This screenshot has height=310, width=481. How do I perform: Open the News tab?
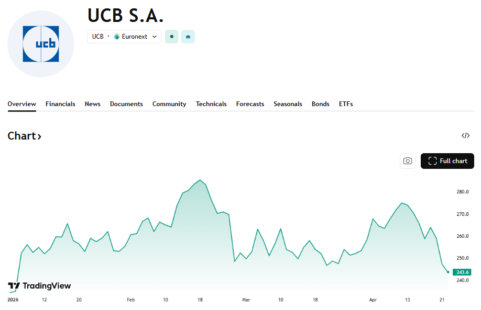[x=93, y=104]
